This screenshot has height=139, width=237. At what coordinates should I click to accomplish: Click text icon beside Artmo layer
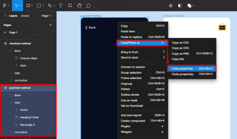[x=16, y=110]
